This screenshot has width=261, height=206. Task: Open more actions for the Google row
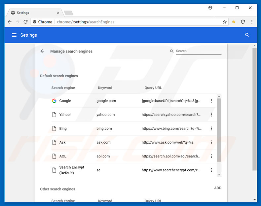tap(211, 101)
